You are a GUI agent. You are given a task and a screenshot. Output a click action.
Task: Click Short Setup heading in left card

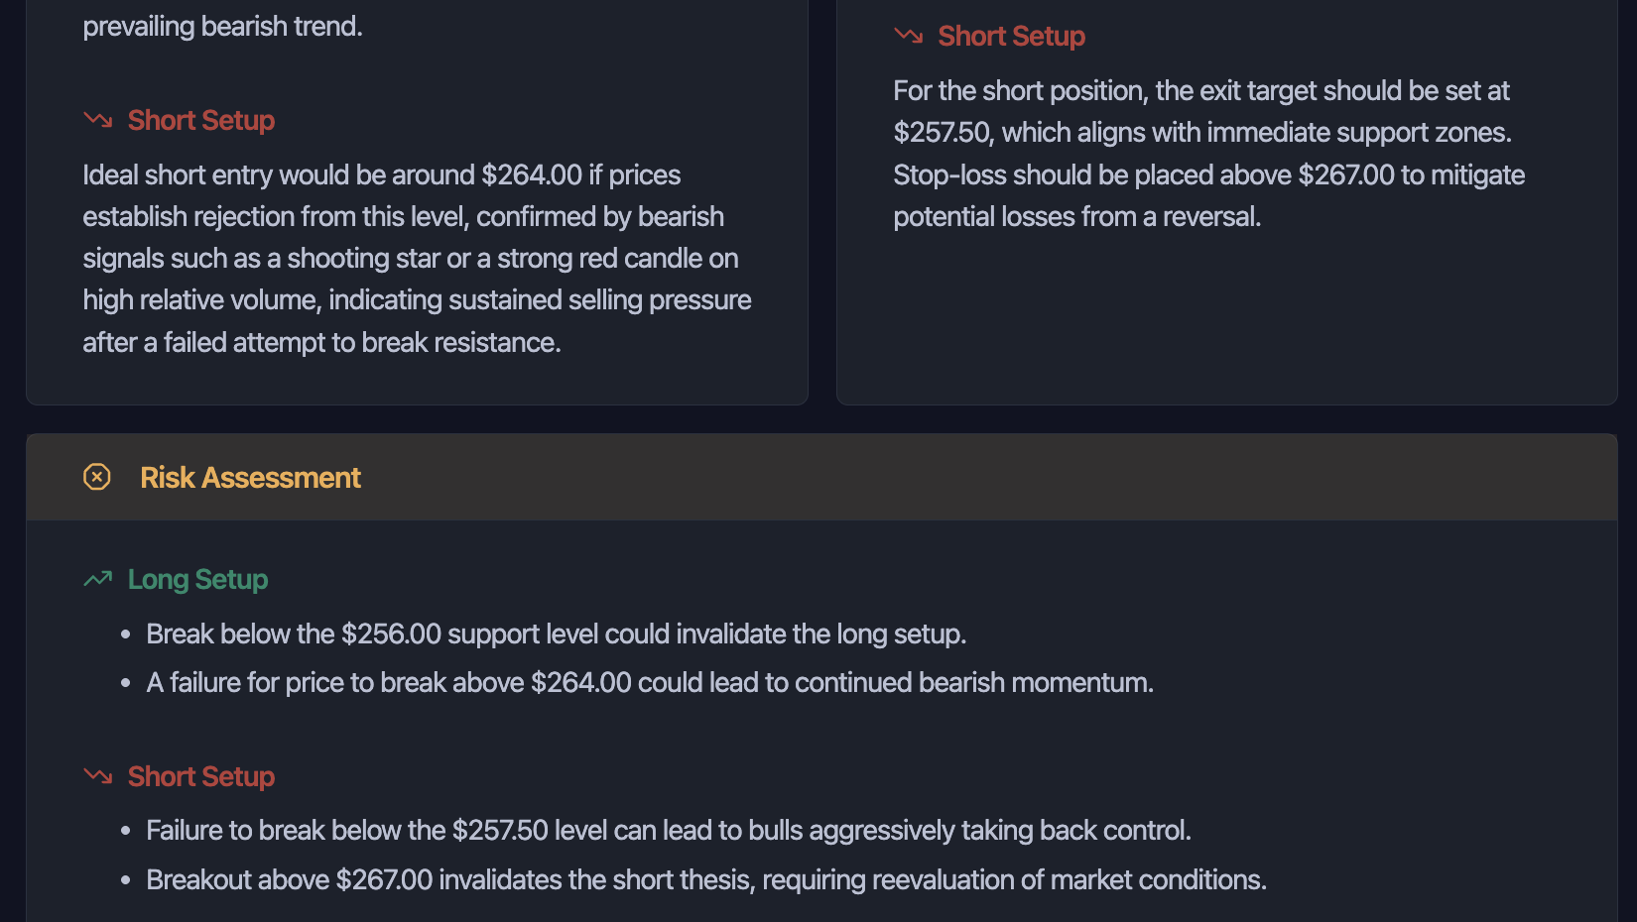coord(200,120)
